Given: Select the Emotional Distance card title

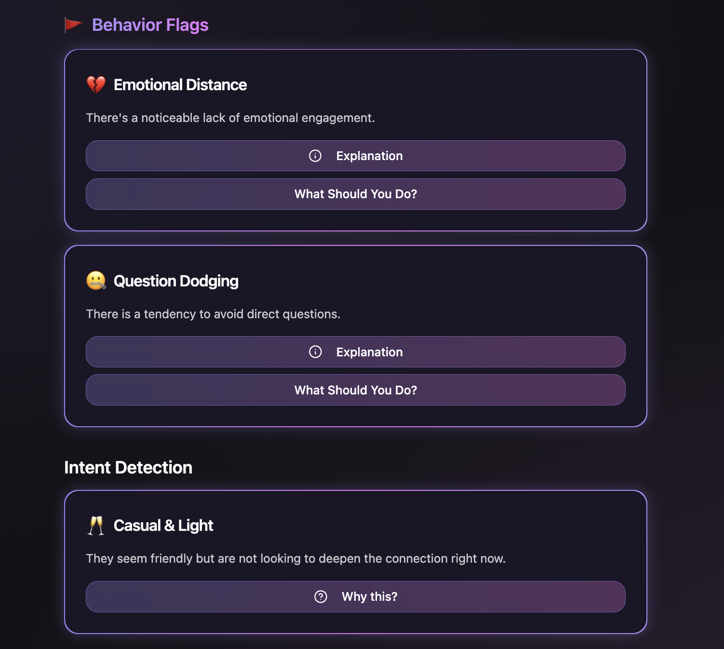Looking at the screenshot, I should [x=180, y=85].
